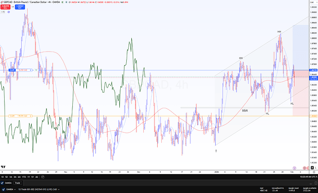Viewport: 318px width, 193px height.
Task: Select the 6M time range
Action: [x=19, y=177]
